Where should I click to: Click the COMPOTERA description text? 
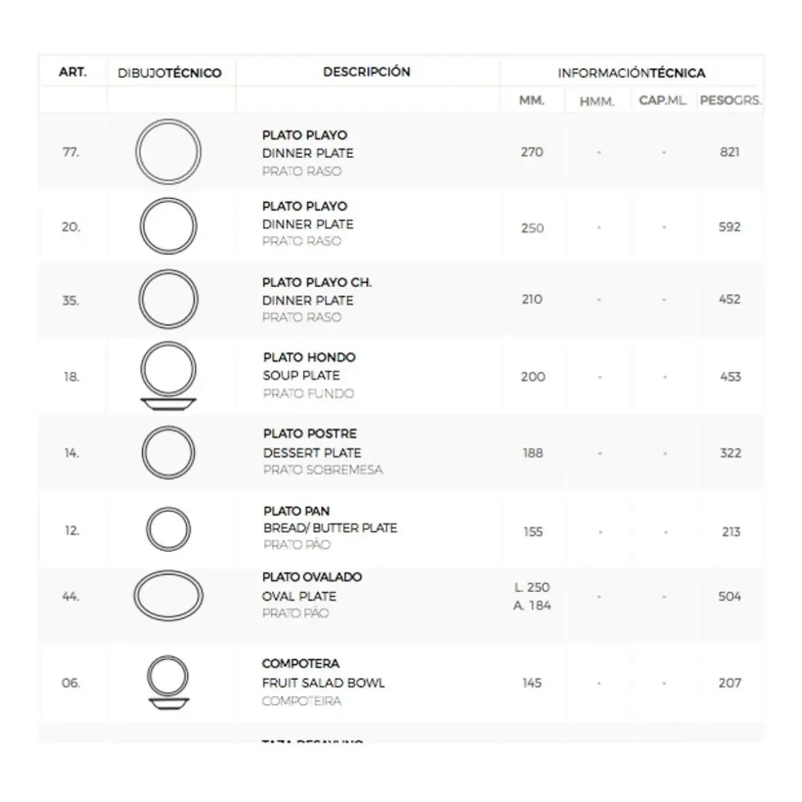click(x=301, y=664)
